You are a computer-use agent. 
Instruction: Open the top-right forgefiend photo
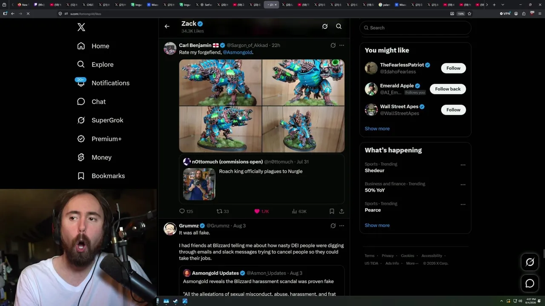click(x=303, y=82)
